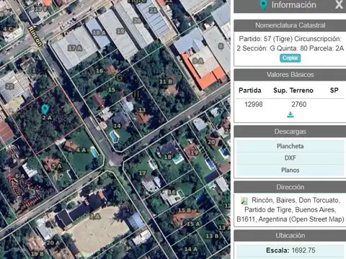Select parcel 14 with the swimming pool

(117, 125)
